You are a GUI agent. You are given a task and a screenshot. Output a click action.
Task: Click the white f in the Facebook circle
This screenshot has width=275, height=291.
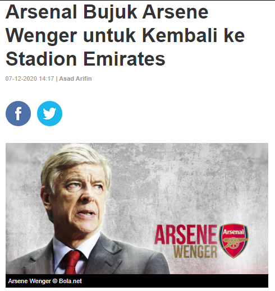[19, 113]
